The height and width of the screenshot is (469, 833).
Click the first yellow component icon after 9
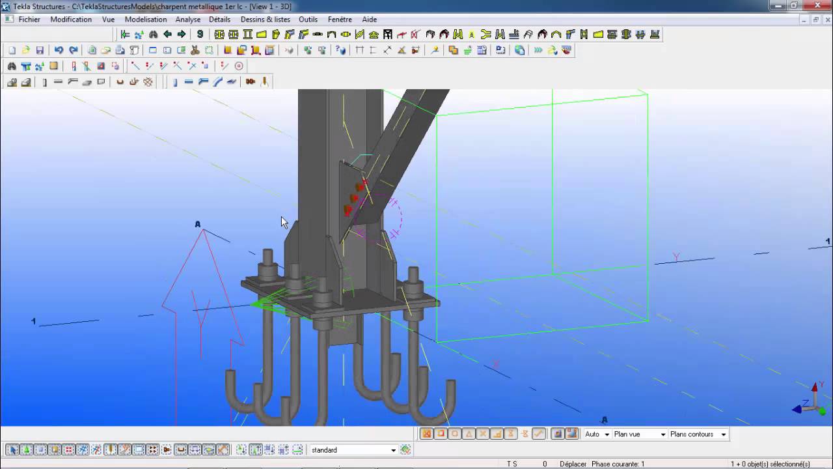[219, 34]
